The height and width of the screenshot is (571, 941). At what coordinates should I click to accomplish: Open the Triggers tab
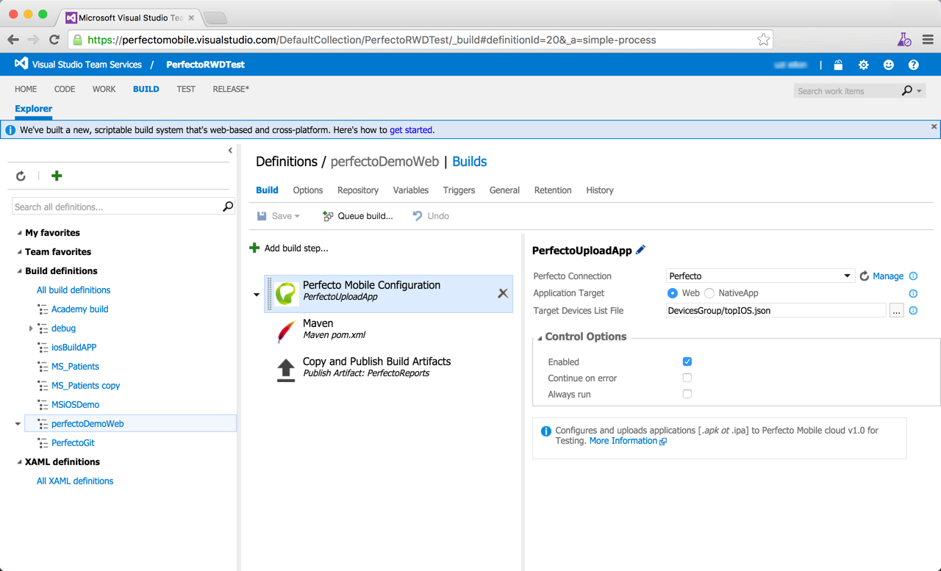pos(459,190)
